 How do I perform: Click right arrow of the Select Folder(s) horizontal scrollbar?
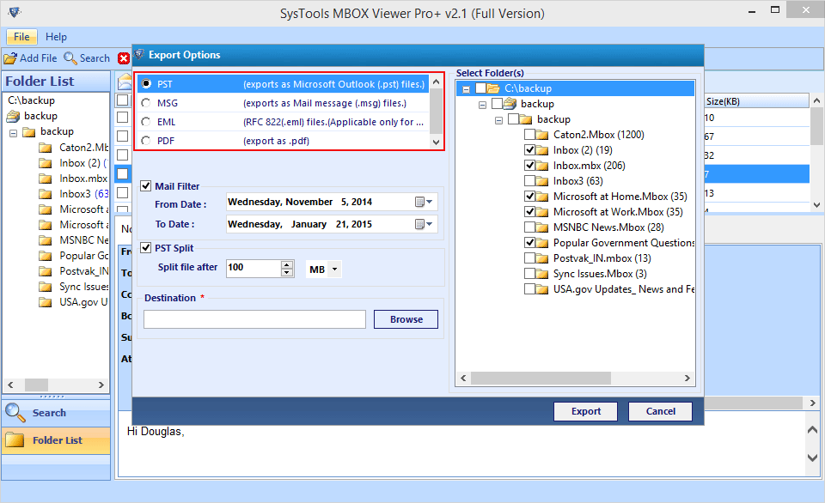click(687, 378)
